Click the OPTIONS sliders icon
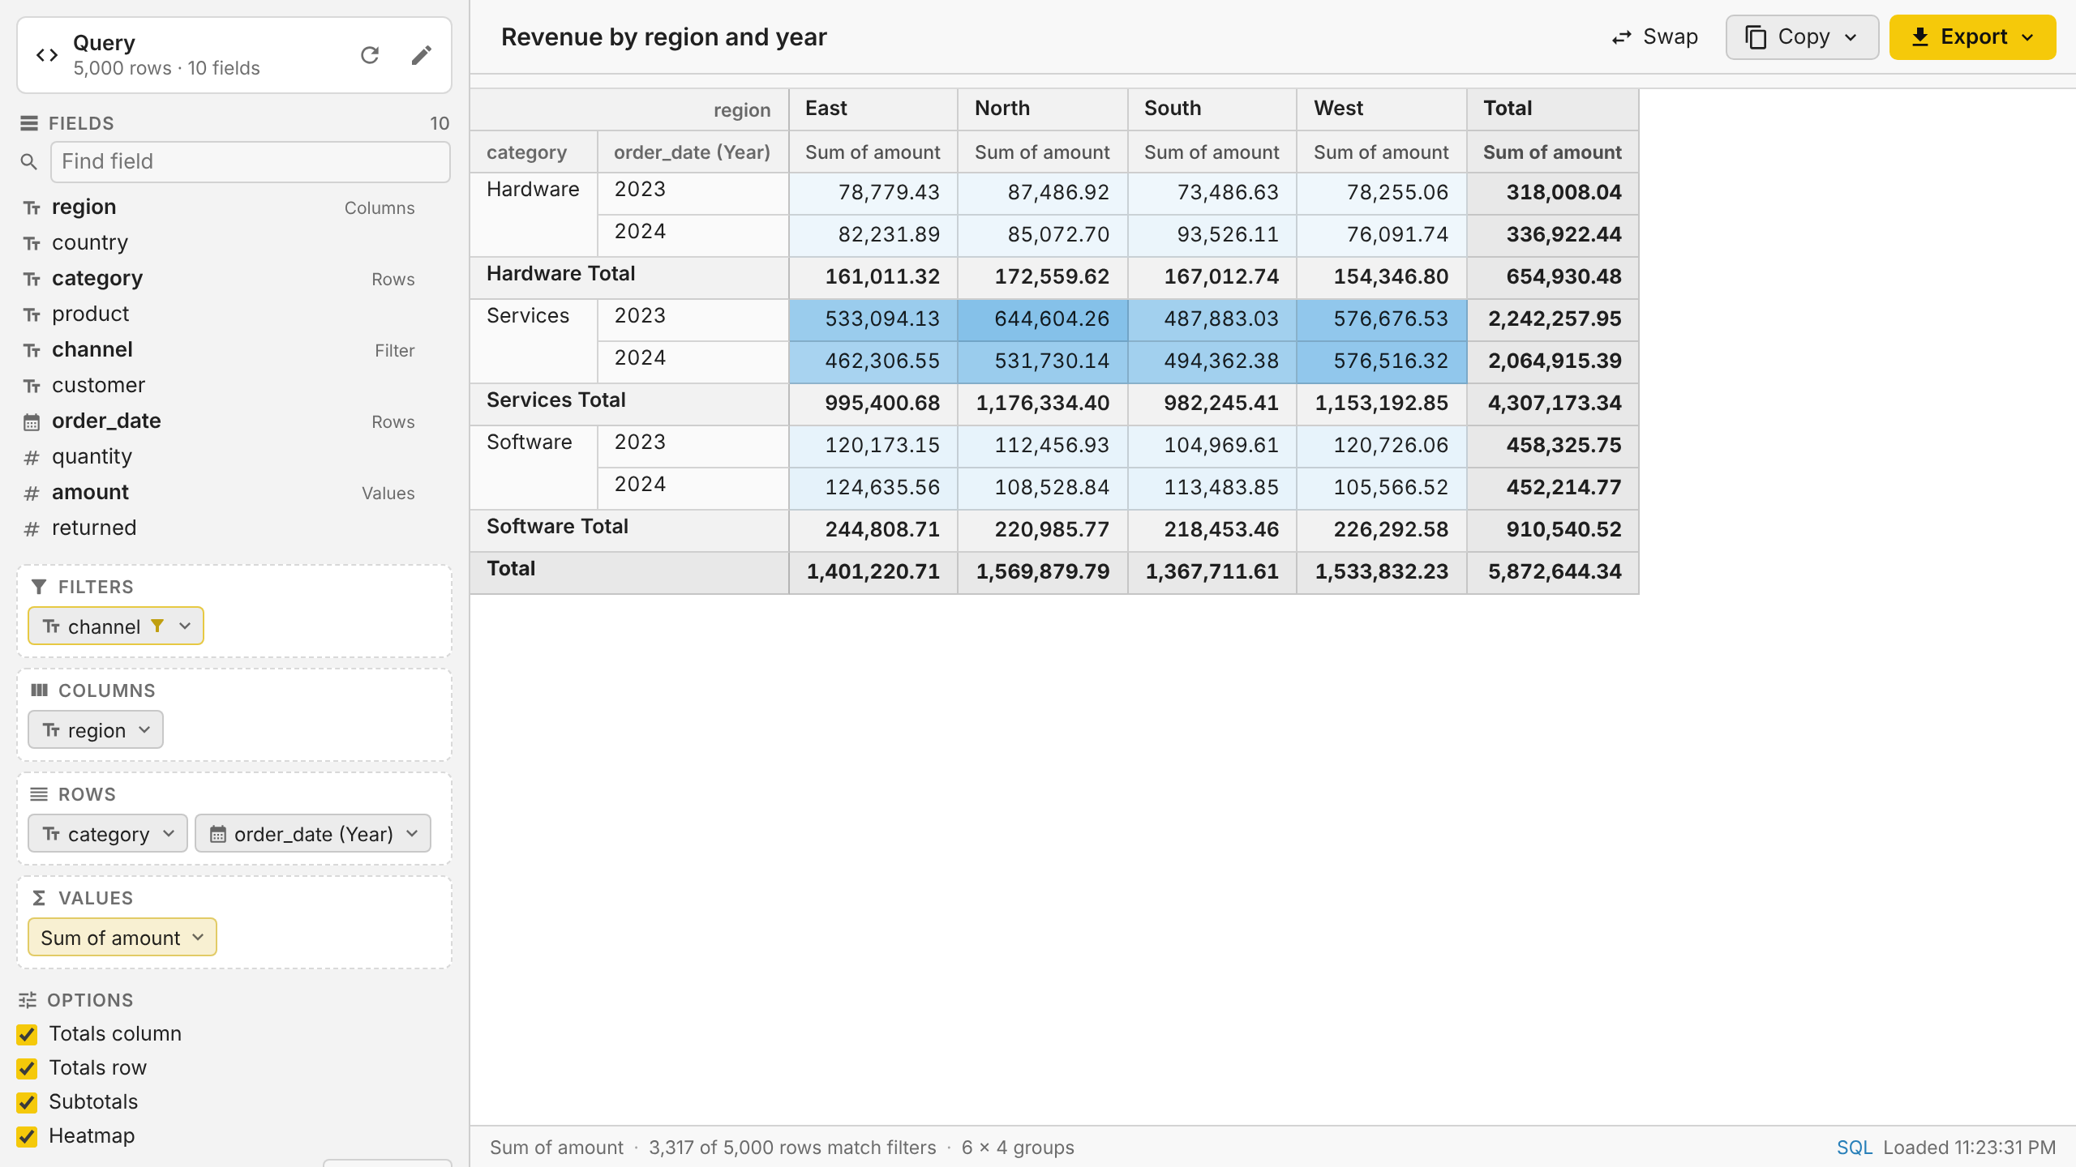The image size is (2076, 1167). [x=28, y=1000]
